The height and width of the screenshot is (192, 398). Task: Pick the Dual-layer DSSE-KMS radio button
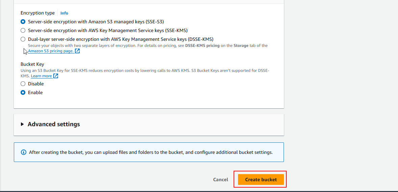(23, 39)
